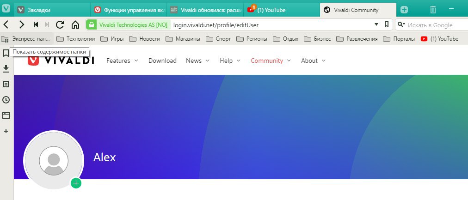468x200 pixels.
Task: Open the Игры bookmarks folder
Action: click(112, 39)
